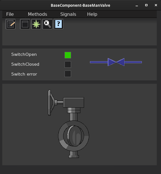Screen dimensions: 161x174
Task: Click the notepad with pencil toolbar icon
Action: pyautogui.click(x=10, y=24)
